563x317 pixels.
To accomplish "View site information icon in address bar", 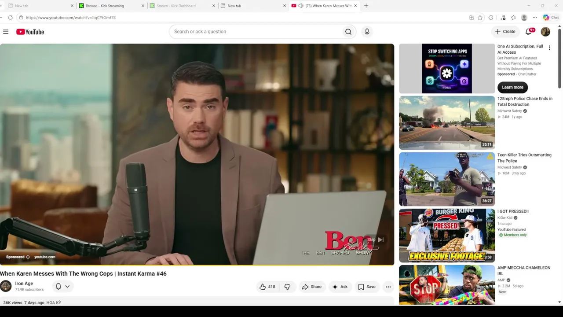I will [21, 18].
